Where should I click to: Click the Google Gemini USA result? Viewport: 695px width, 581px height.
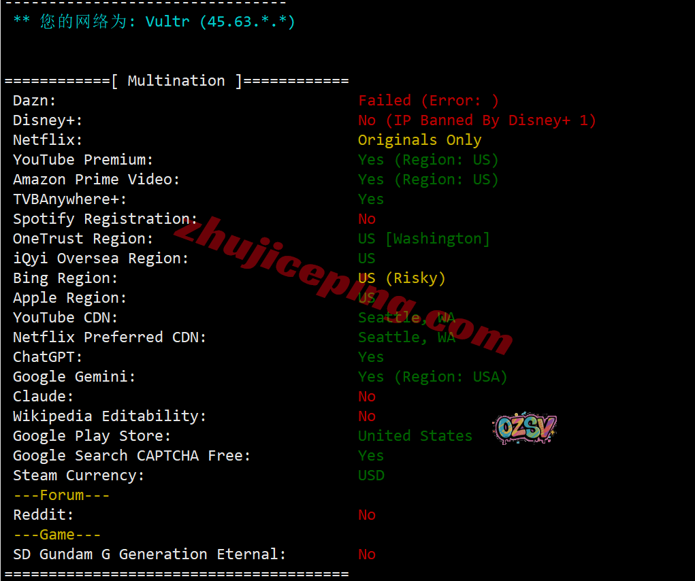[x=433, y=377]
